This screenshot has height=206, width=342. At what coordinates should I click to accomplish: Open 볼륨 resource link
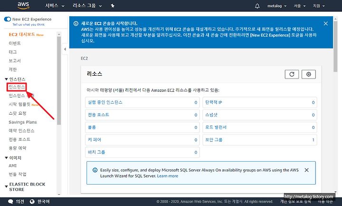[x=92, y=127]
